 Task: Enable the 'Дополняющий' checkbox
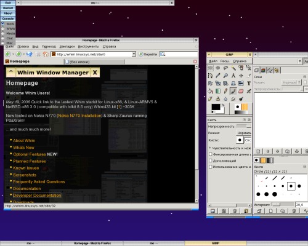click(210, 161)
